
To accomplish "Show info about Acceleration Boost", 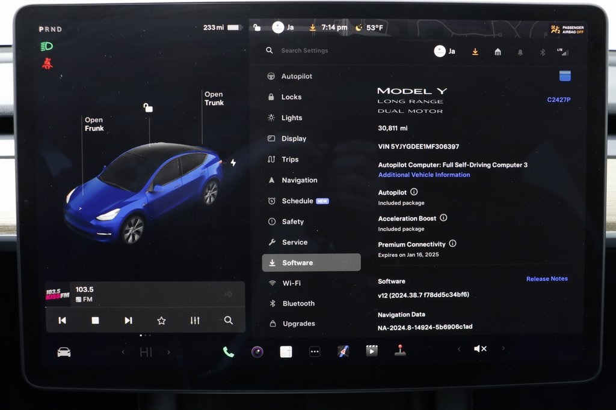I will point(443,218).
